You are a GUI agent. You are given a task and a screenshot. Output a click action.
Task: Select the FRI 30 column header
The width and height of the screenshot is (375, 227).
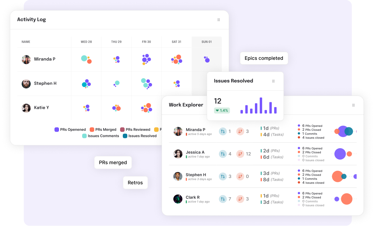click(x=147, y=42)
